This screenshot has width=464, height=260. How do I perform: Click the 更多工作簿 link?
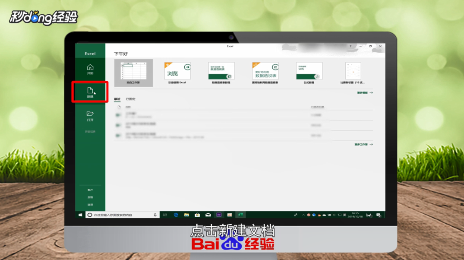(x=363, y=145)
